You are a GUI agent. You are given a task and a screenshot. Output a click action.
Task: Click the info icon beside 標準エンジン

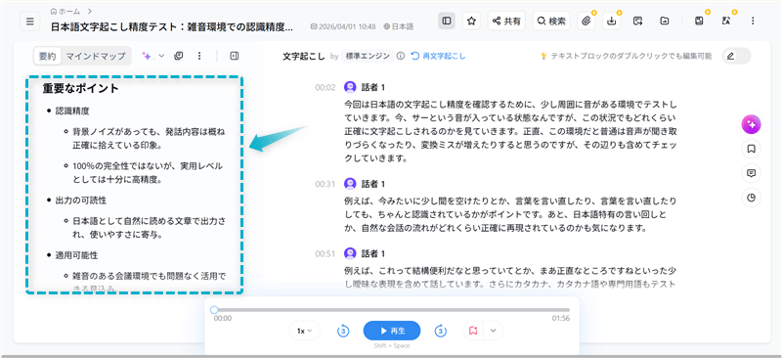coord(401,56)
